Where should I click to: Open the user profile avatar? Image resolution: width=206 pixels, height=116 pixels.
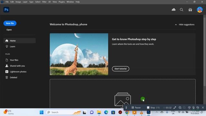[200, 10]
